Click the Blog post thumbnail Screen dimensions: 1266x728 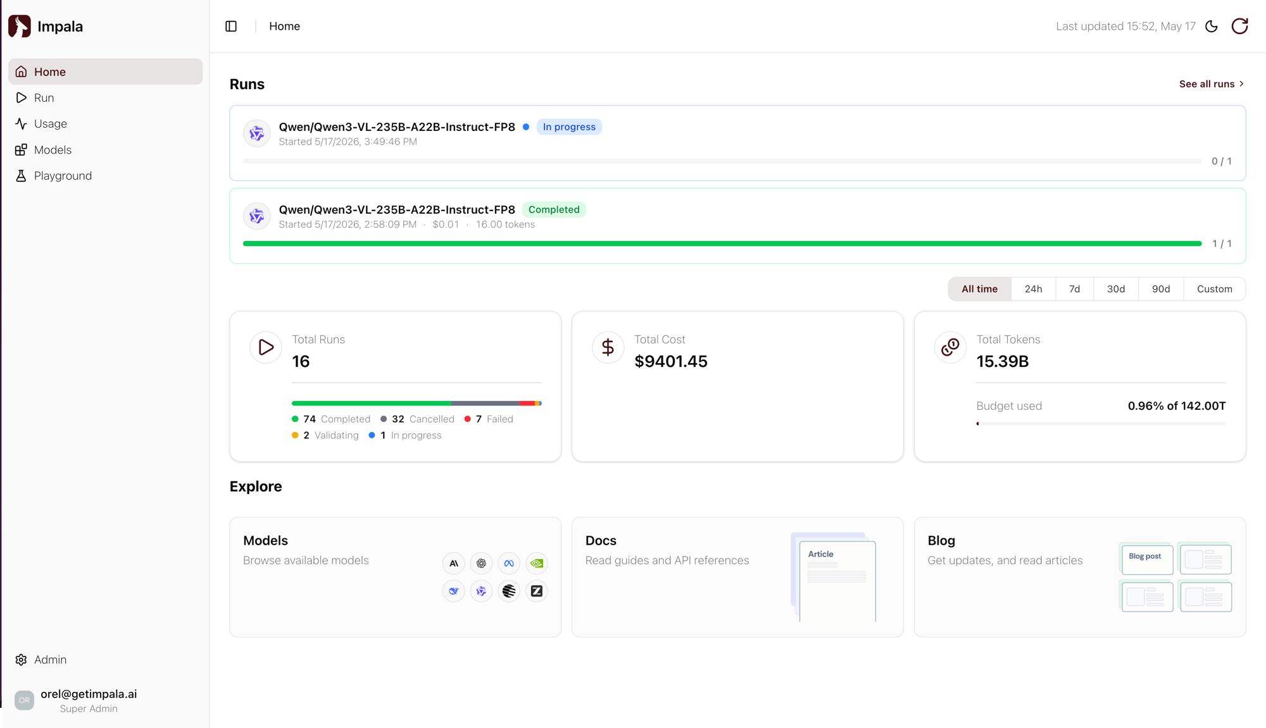pyautogui.click(x=1146, y=558)
